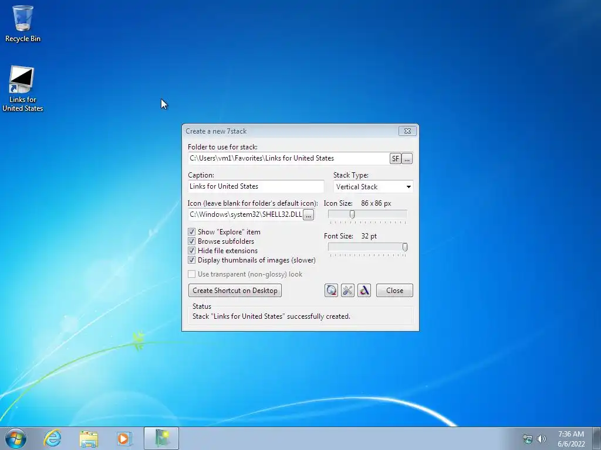This screenshot has height=450, width=601.
Task: Launch Internet Explorer from taskbar
Action: point(52,438)
